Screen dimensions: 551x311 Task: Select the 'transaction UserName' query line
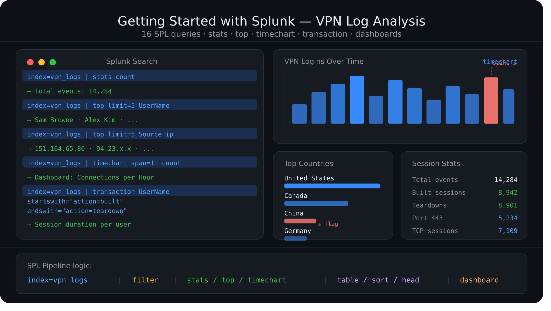[140, 191]
